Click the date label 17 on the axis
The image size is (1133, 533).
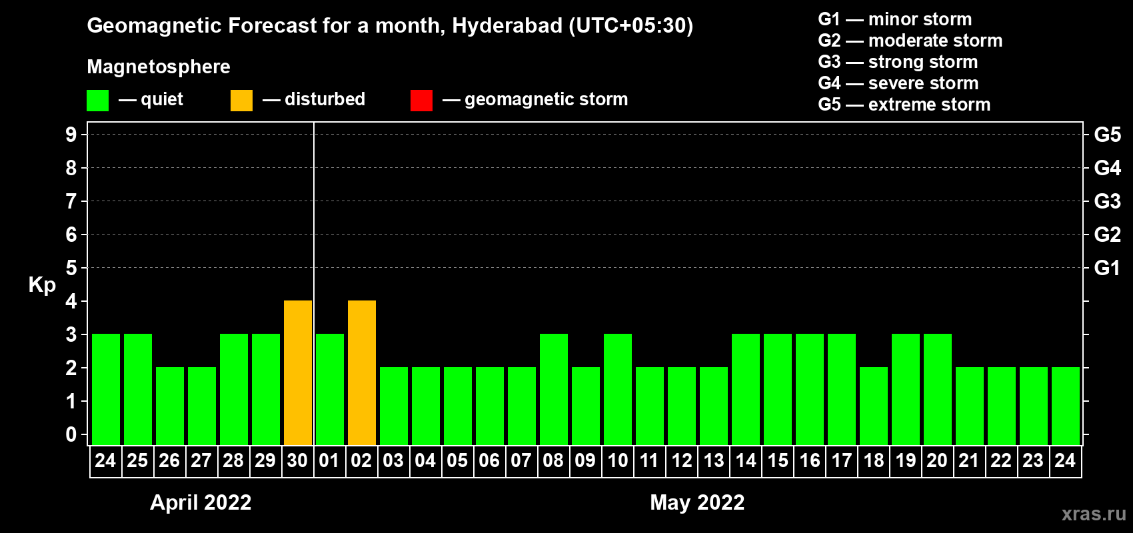pos(842,460)
